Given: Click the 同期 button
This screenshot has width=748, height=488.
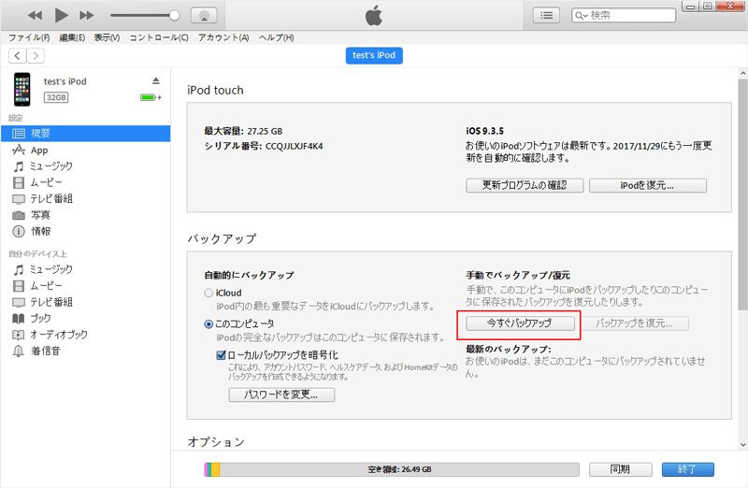Looking at the screenshot, I should tap(620, 469).
